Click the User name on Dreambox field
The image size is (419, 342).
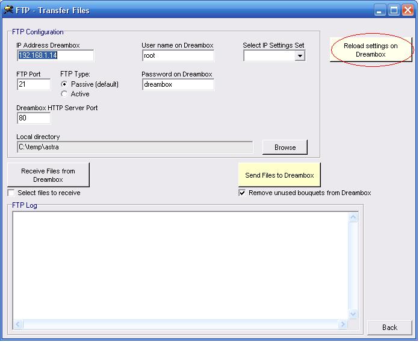[x=178, y=55]
